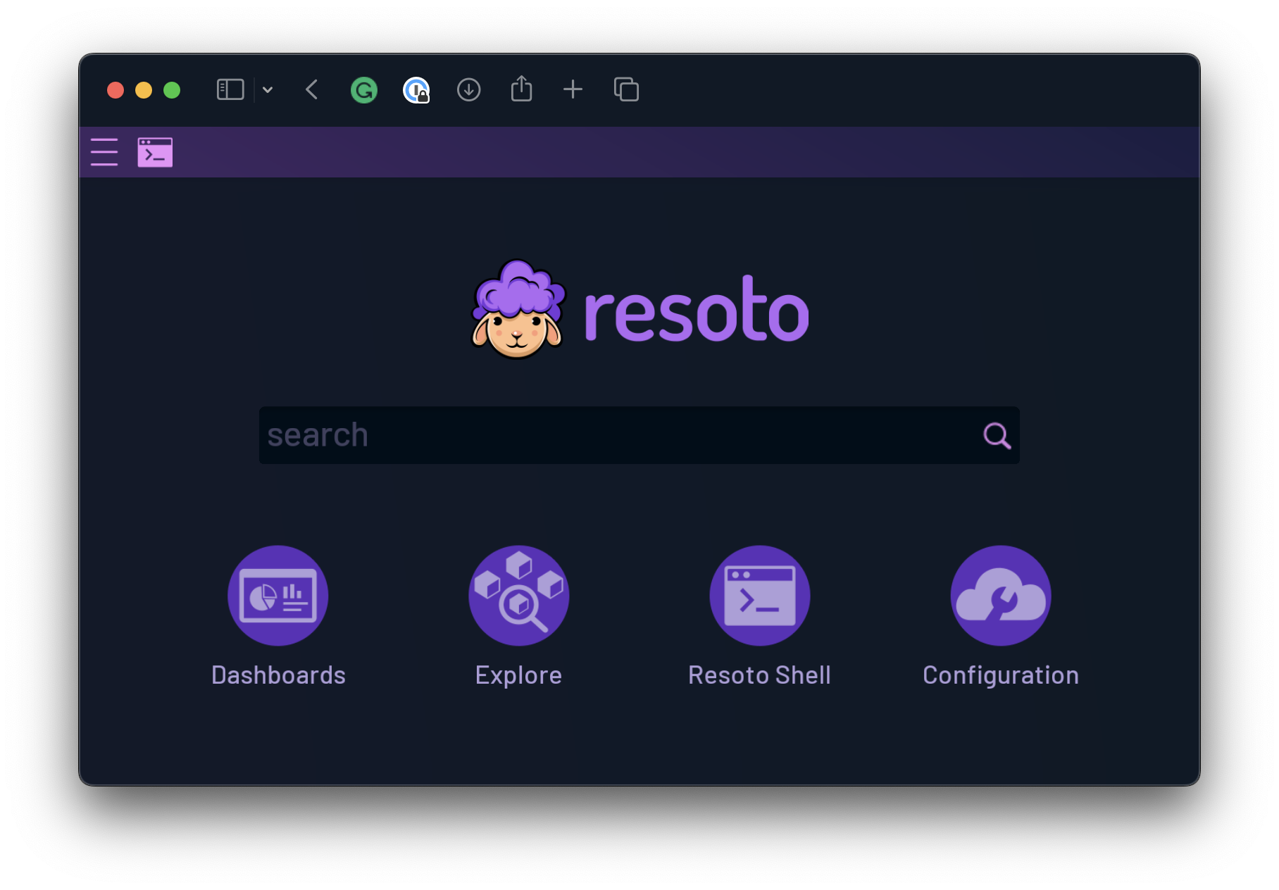Viewport: 1279px width, 890px height.
Task: Open the hamburger menu
Action: point(104,152)
